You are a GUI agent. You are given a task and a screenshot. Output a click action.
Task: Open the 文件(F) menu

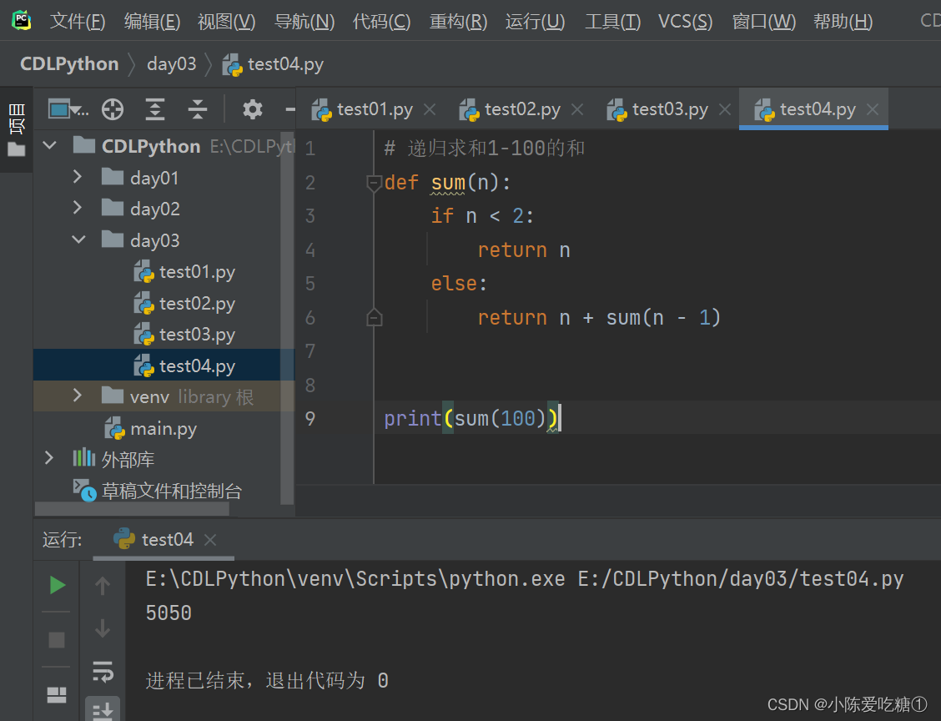pyautogui.click(x=78, y=22)
